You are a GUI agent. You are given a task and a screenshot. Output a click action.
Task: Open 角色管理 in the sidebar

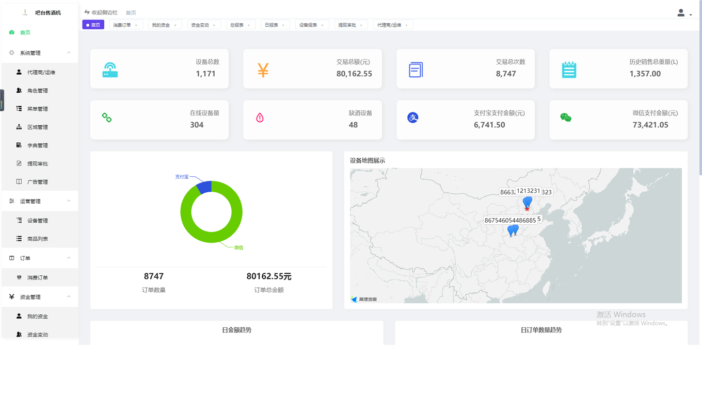[37, 91]
